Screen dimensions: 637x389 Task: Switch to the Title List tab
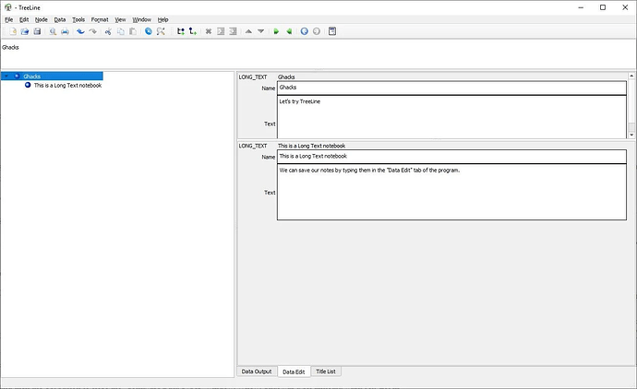pos(326,371)
